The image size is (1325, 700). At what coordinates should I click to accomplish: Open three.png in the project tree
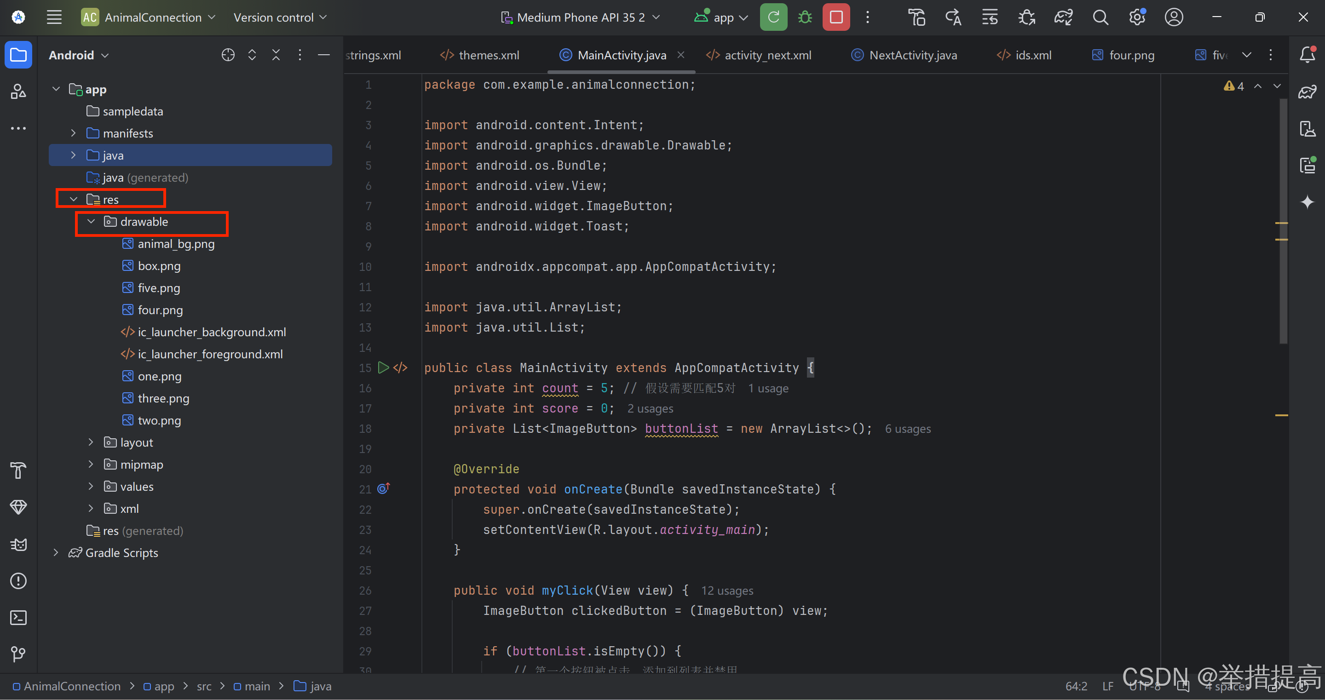coord(163,398)
